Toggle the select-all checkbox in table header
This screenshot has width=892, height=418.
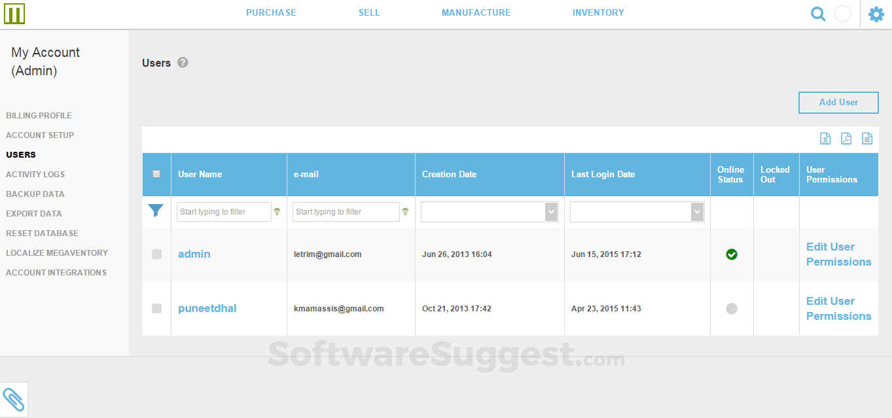pos(156,174)
